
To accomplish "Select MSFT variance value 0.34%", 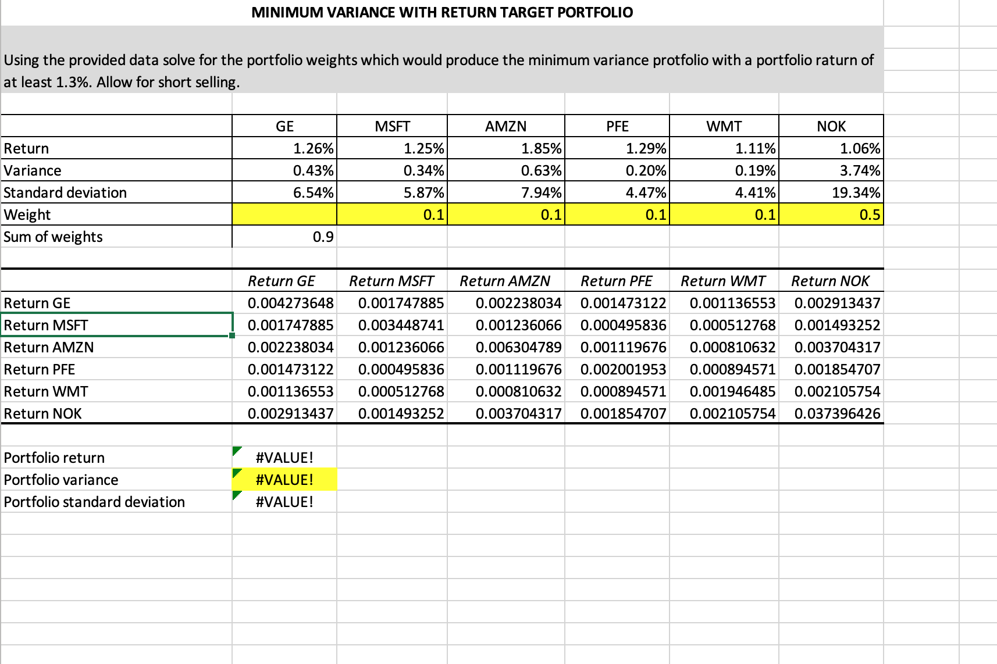I will [392, 170].
